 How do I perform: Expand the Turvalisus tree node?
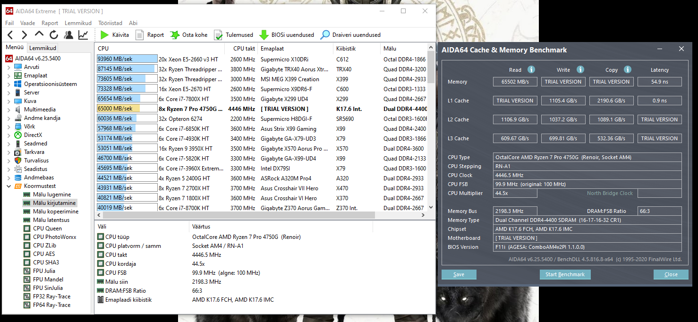pos(9,161)
